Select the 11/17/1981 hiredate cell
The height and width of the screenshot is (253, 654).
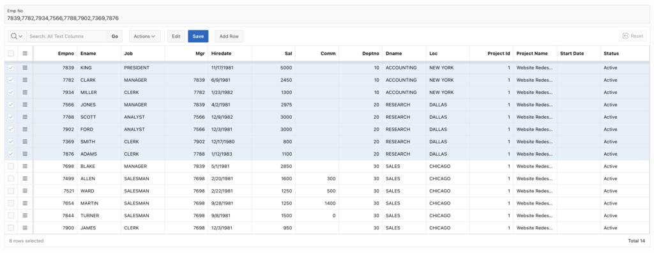tap(230, 68)
